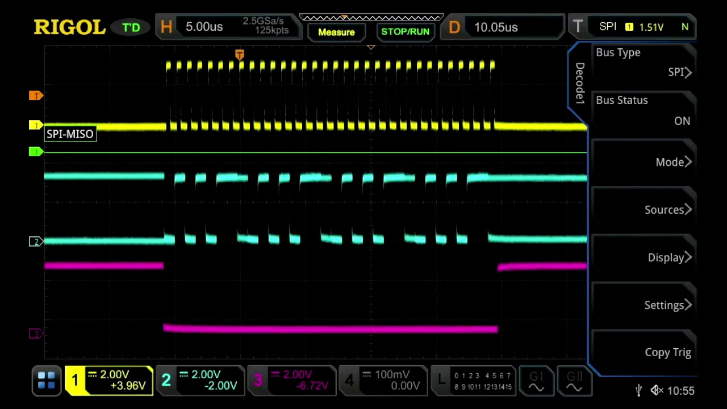Click the magenta channel 3 ground marker

point(36,333)
